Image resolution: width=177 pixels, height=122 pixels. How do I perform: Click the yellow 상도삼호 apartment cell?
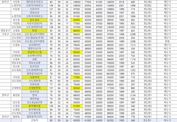[34, 20]
